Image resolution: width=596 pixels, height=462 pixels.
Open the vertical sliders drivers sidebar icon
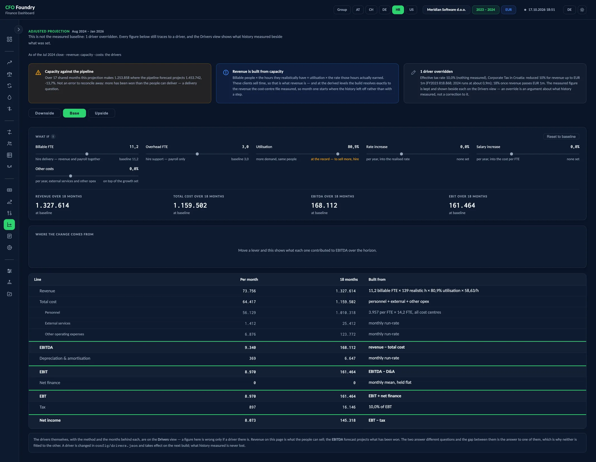coord(9,213)
